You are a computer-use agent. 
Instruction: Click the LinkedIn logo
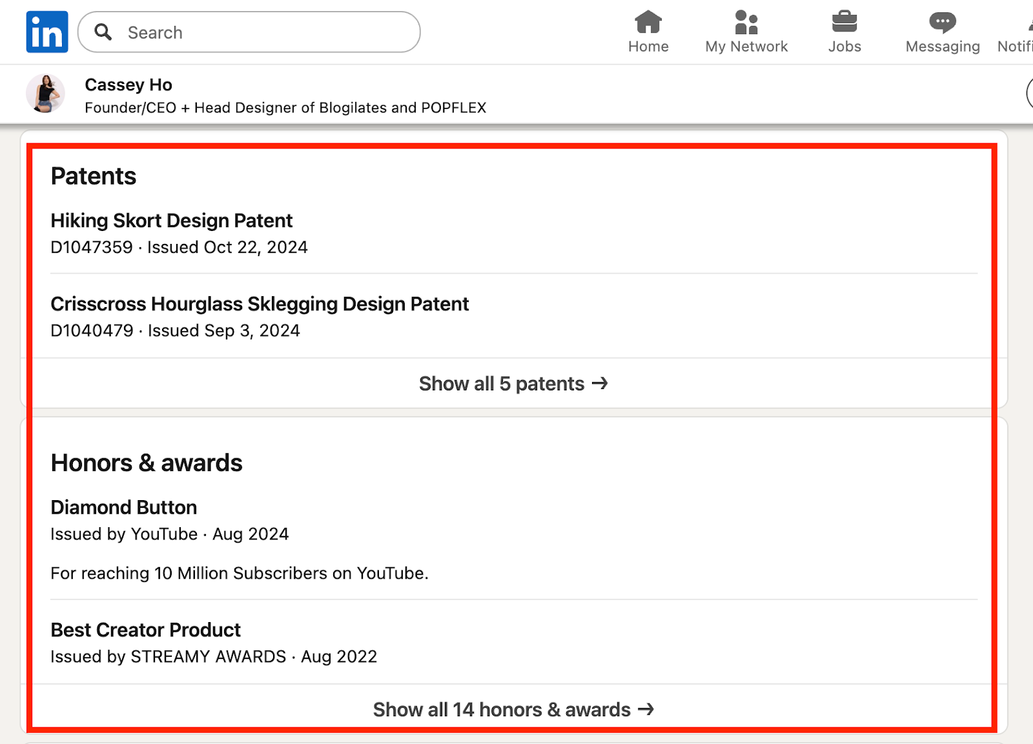pyautogui.click(x=46, y=32)
